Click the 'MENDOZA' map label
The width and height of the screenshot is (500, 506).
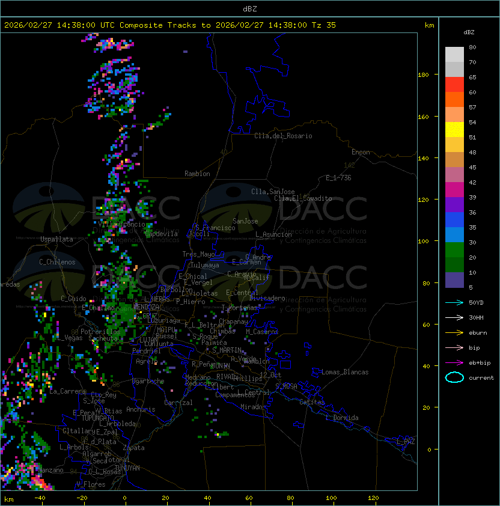pyautogui.click(x=146, y=306)
